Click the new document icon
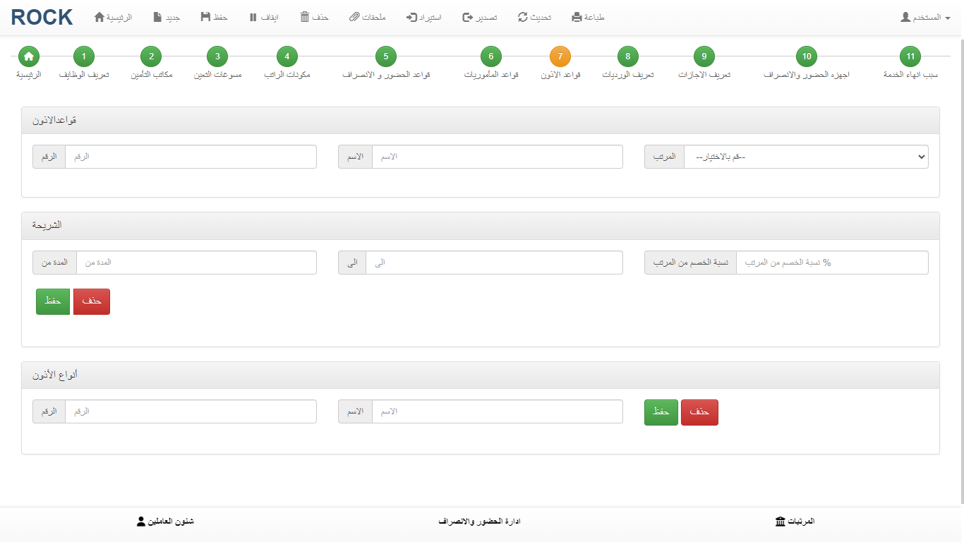964x542 pixels. pos(157,17)
